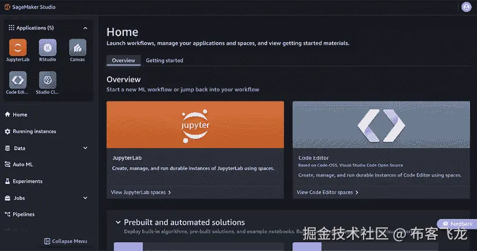Click the JupyterLab card title
Image resolution: width=477 pixels, height=251 pixels.
tap(127, 158)
